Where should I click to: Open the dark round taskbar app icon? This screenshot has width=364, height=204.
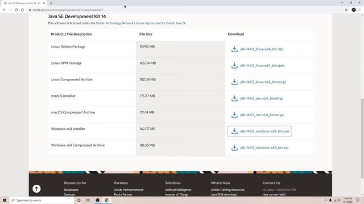tap(97, 200)
